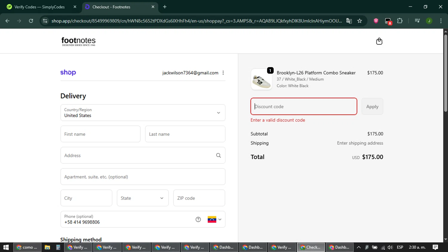Click the Brooklyn-L26 Platform Combo Sneaker title
The height and width of the screenshot is (252, 448).
[x=316, y=73]
